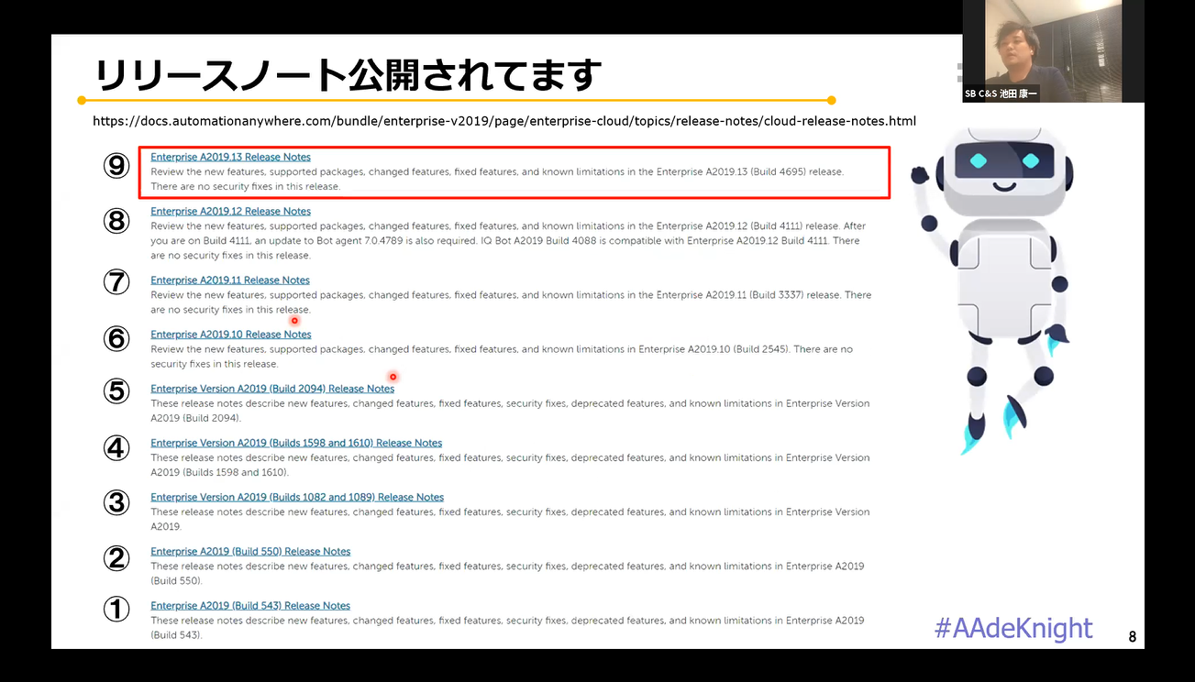Viewport: 1195px width, 682px height.
Task: Click A2019.11 description mentioning Build 3337
Action: pos(511,302)
